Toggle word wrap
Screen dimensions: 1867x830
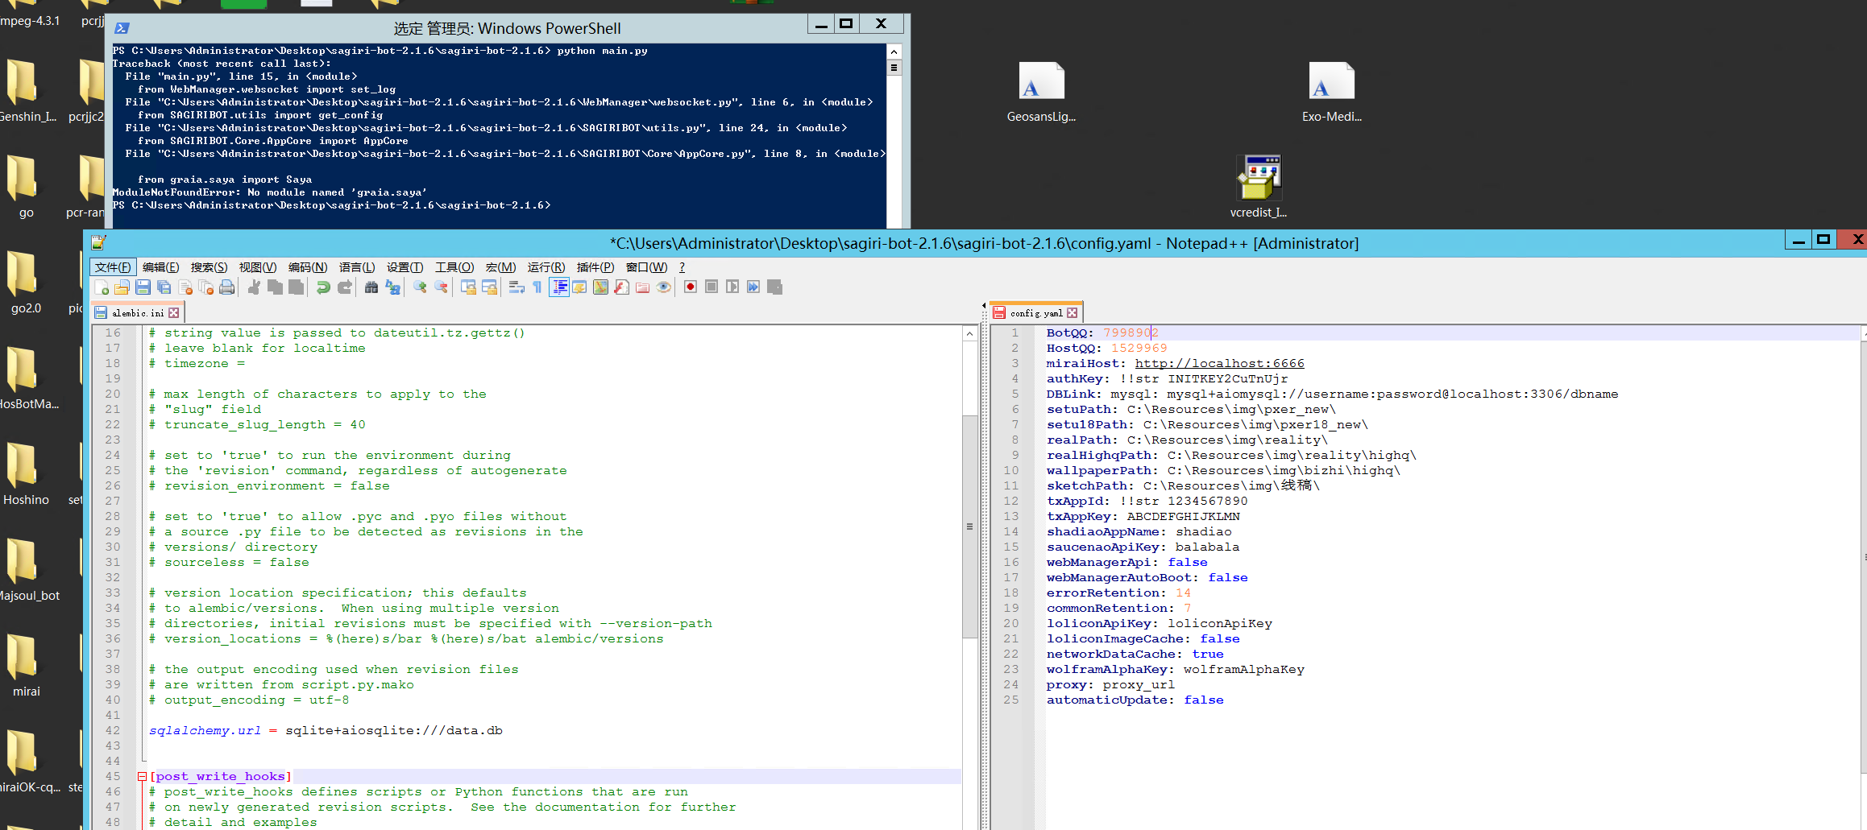(x=517, y=287)
